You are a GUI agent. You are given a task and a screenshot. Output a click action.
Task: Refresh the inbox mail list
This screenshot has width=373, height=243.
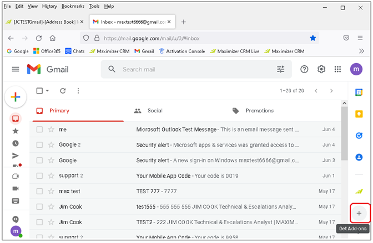[63, 91]
